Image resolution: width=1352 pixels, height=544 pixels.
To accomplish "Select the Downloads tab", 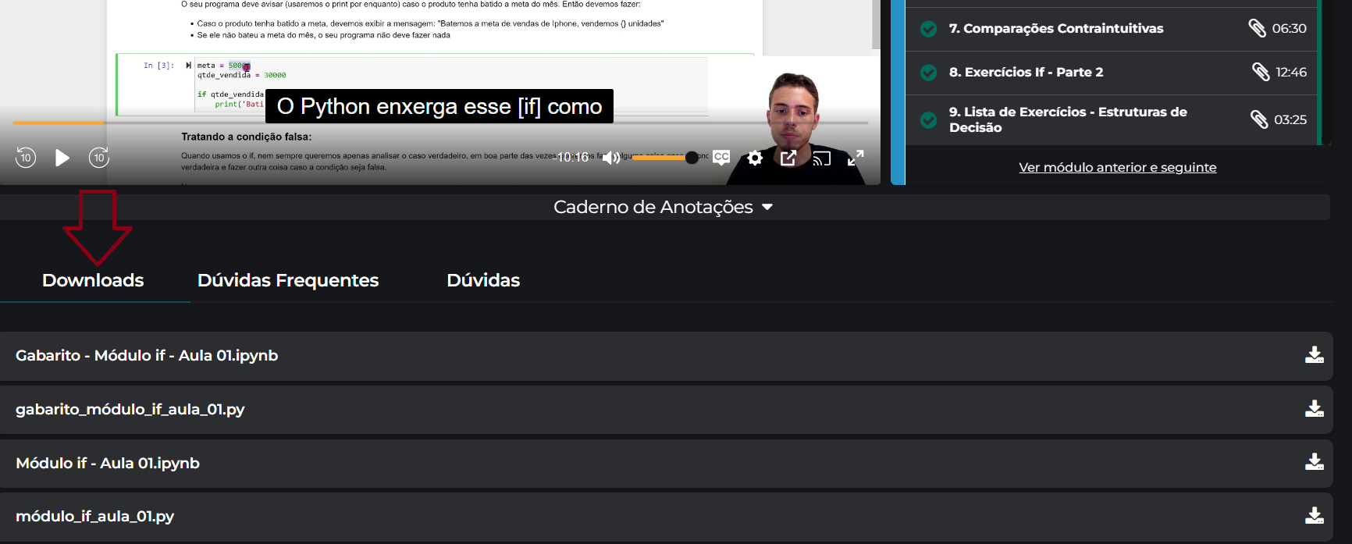I will (x=93, y=280).
